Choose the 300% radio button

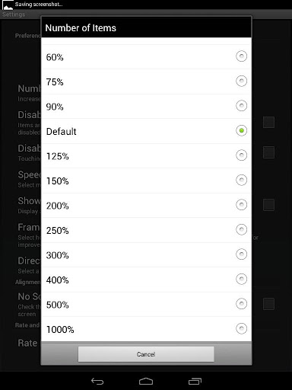(241, 254)
